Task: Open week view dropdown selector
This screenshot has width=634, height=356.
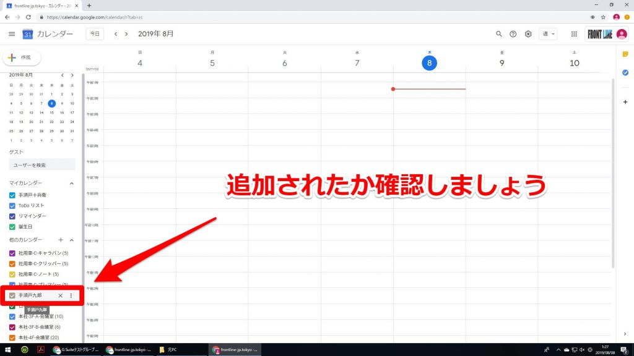Action: click(x=549, y=34)
